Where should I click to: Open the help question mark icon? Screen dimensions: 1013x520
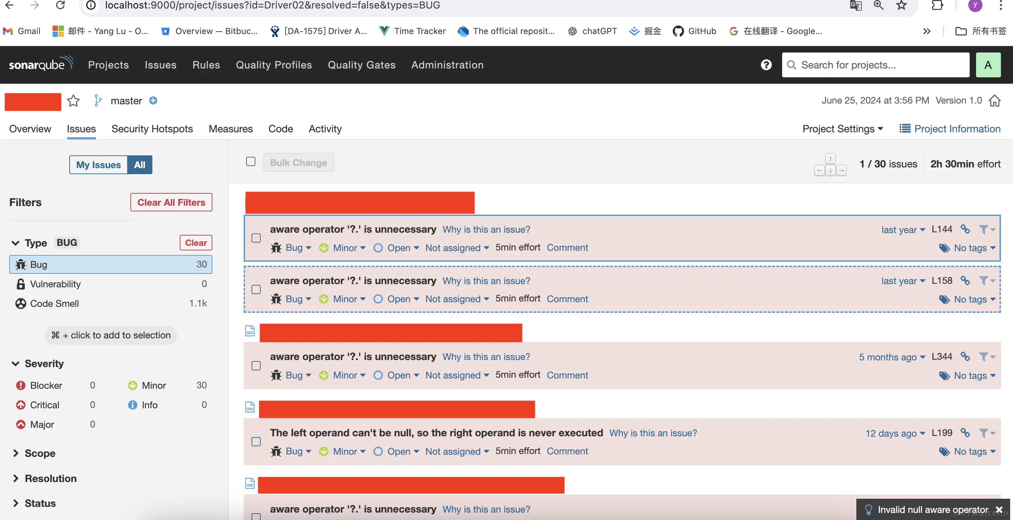[x=766, y=65]
